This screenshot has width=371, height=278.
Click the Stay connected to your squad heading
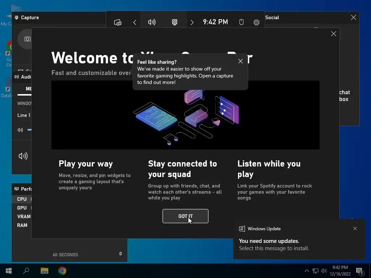[x=183, y=169]
